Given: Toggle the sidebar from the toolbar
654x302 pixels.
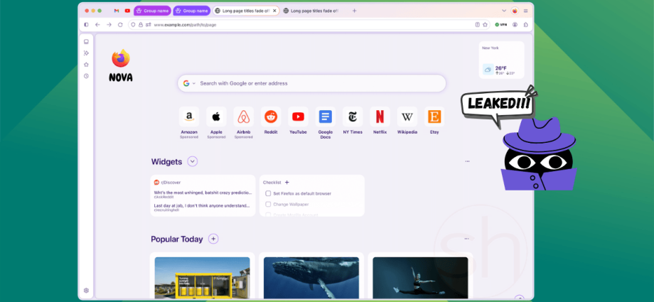Looking at the screenshot, I should (x=86, y=25).
